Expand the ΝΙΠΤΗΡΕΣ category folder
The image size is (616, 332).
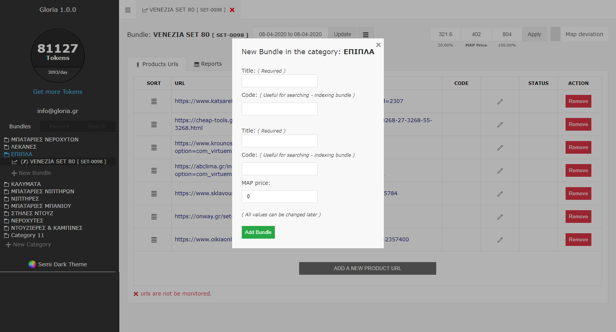tap(7, 199)
